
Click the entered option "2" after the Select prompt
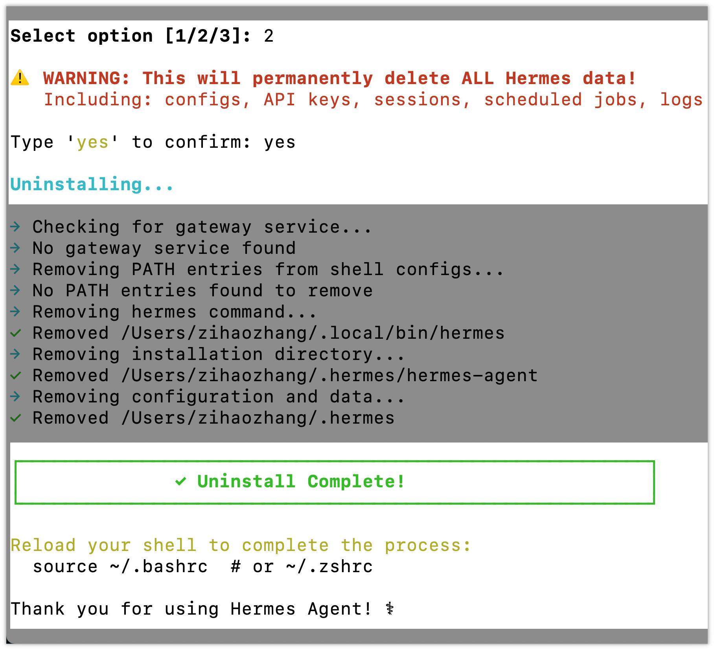(269, 36)
